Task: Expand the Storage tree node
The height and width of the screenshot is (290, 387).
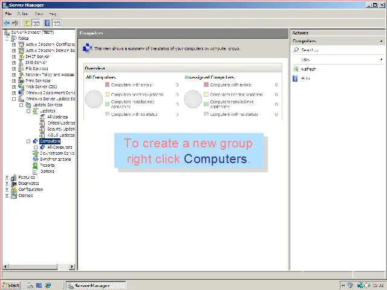Action: 7,196
